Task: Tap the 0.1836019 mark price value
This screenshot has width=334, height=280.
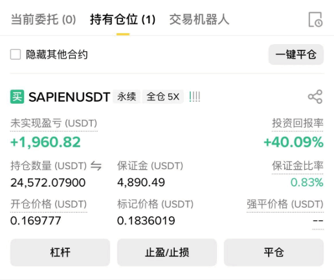Action: (x=146, y=221)
